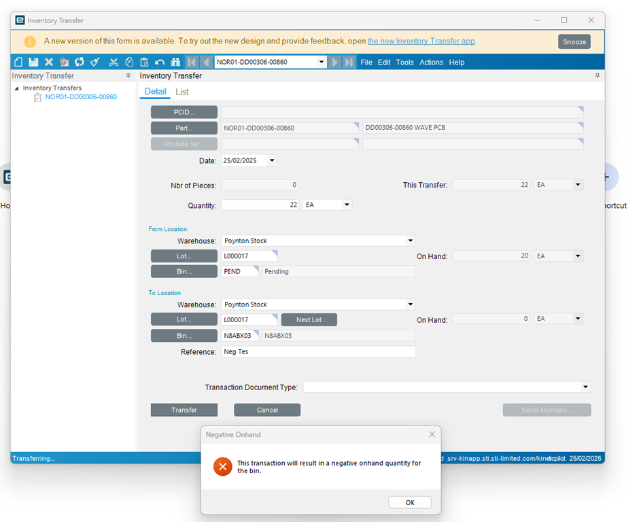Image resolution: width=639 pixels, height=522 pixels.
Task: Click the Delete X toolbar icon
Action: click(x=49, y=62)
